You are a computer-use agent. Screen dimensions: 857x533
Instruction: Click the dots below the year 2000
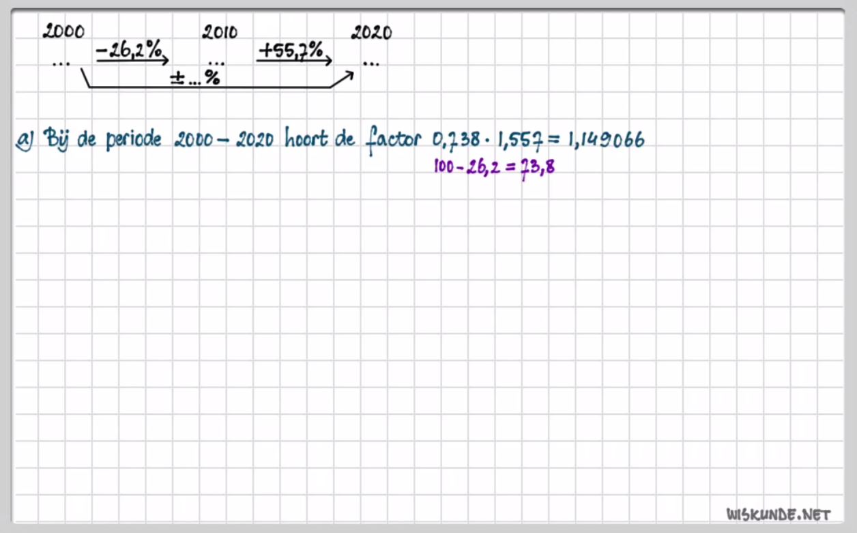[x=61, y=63]
